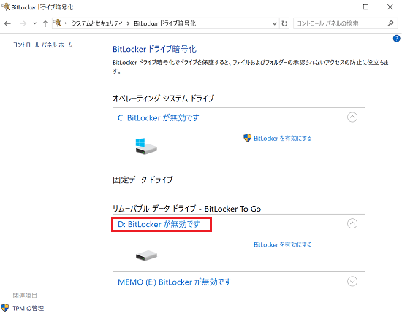
Task: Click the forward navigation arrow
Action: (x=23, y=23)
